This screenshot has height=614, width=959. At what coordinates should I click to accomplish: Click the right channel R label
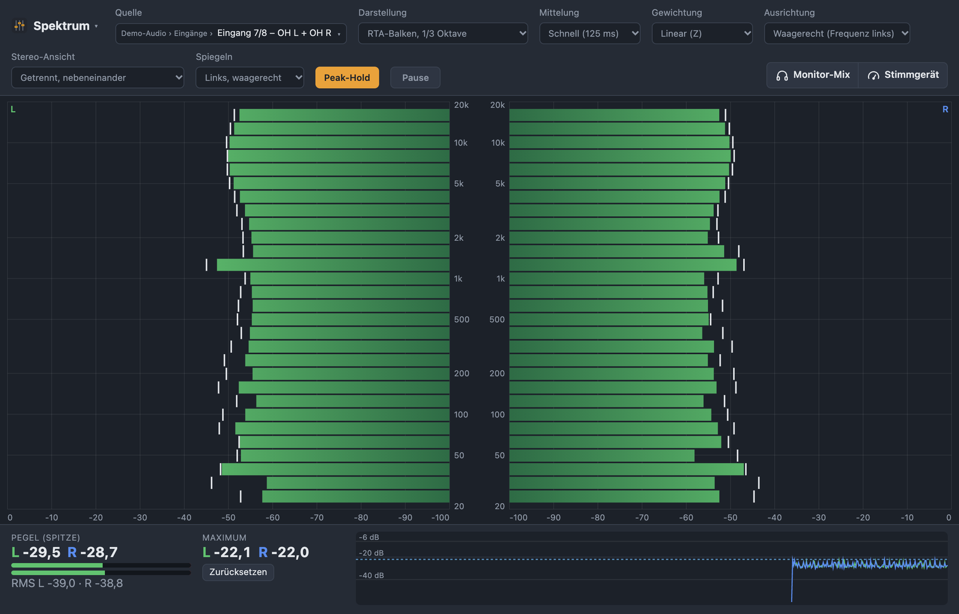[x=945, y=110]
